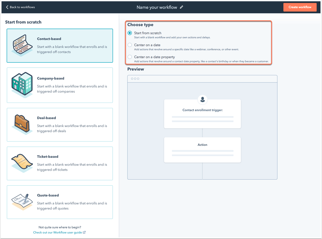Image resolution: width=322 pixels, height=239 pixels.
Task: Click the Contact enrollment trigger preview card
Action: (203, 114)
